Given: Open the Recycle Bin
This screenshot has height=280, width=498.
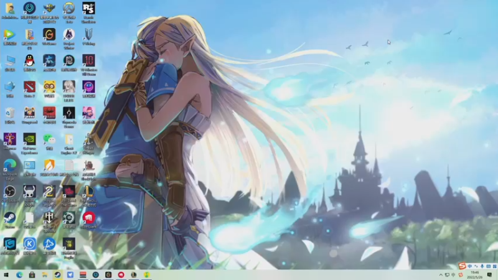Looking at the screenshot, I should pos(10,113).
